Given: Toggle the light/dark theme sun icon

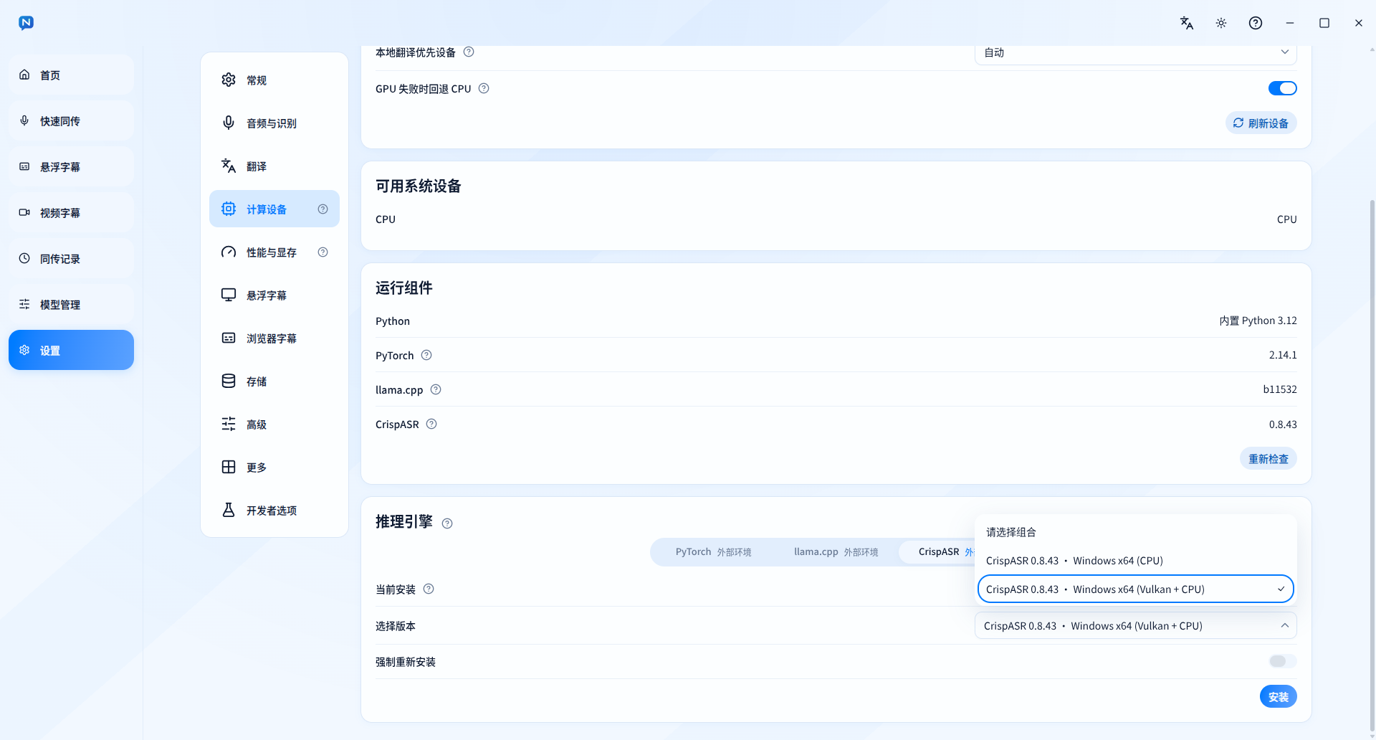Looking at the screenshot, I should click(1221, 23).
